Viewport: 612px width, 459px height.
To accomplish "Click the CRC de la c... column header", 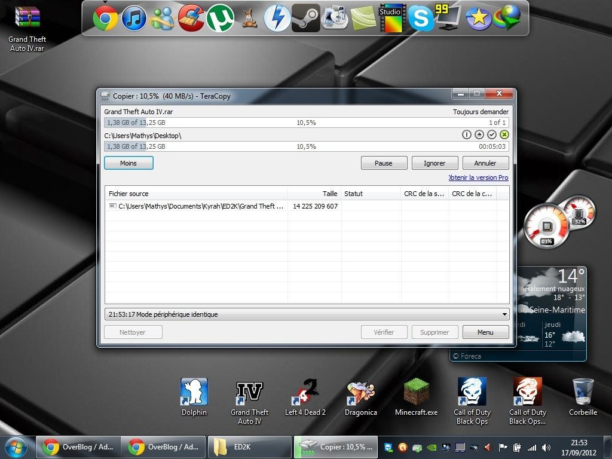I will (x=473, y=194).
